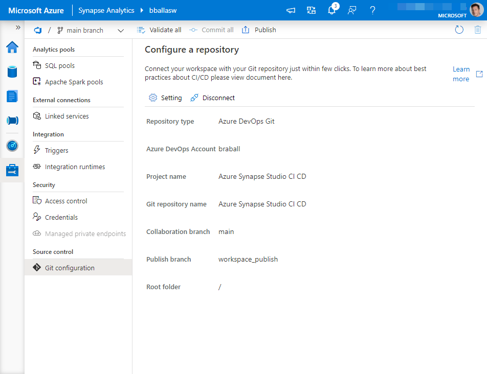This screenshot has height=374, width=487.
Task: Click the external link icon by Learn more
Action: 479,74
